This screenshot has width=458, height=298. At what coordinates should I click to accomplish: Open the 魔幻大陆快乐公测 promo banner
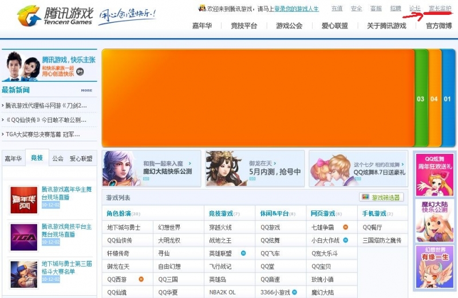(x=152, y=168)
